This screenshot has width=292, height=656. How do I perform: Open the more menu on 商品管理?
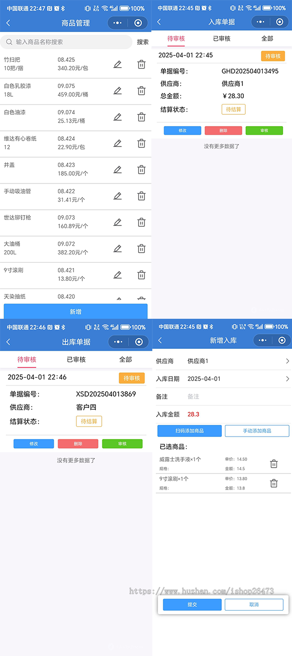pyautogui.click(x=117, y=23)
